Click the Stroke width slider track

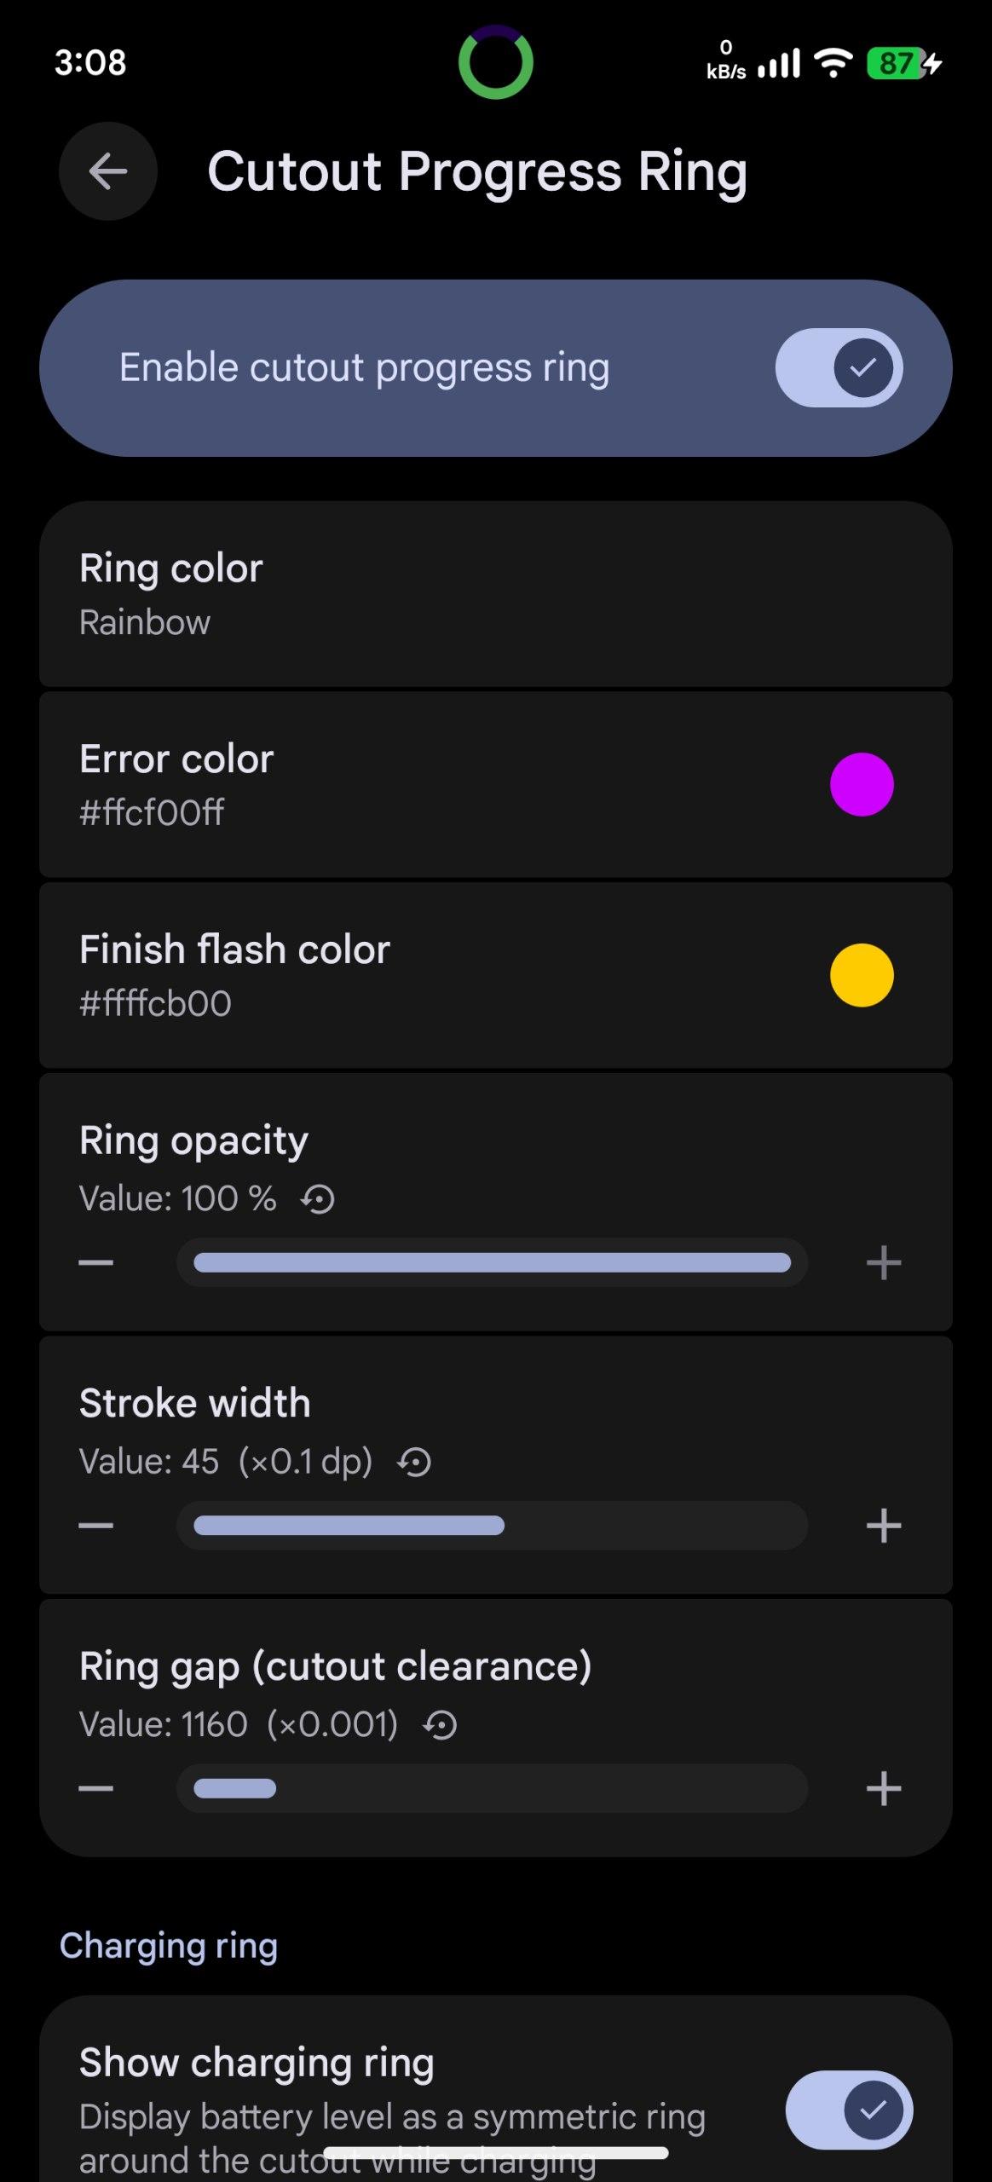pos(492,1525)
